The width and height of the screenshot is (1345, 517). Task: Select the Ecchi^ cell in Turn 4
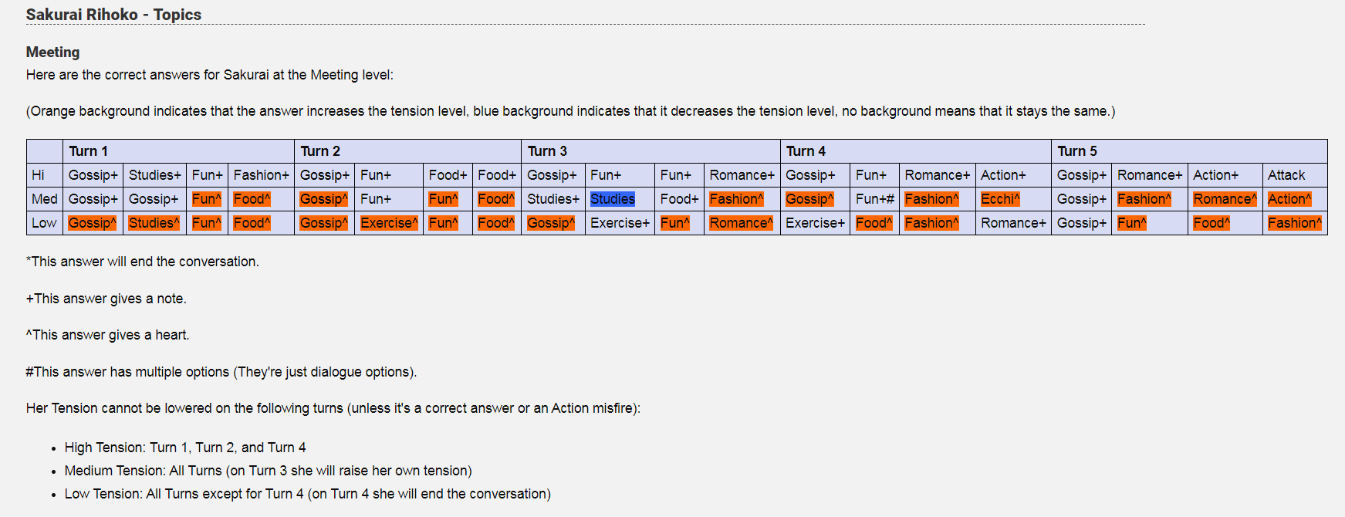[1013, 199]
